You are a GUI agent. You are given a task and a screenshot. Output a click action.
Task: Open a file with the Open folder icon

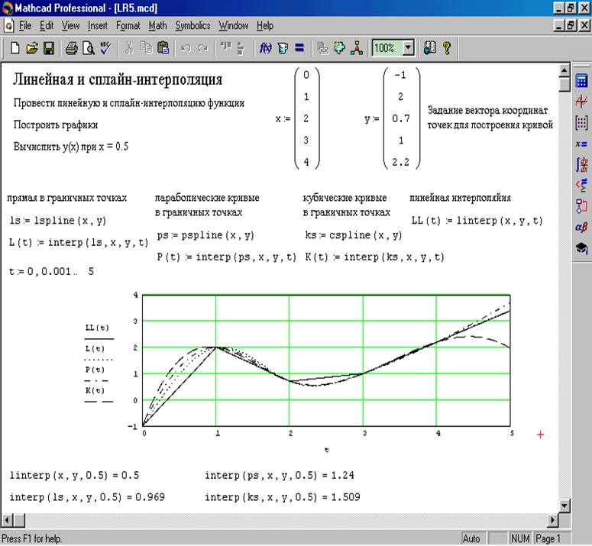tap(32, 48)
